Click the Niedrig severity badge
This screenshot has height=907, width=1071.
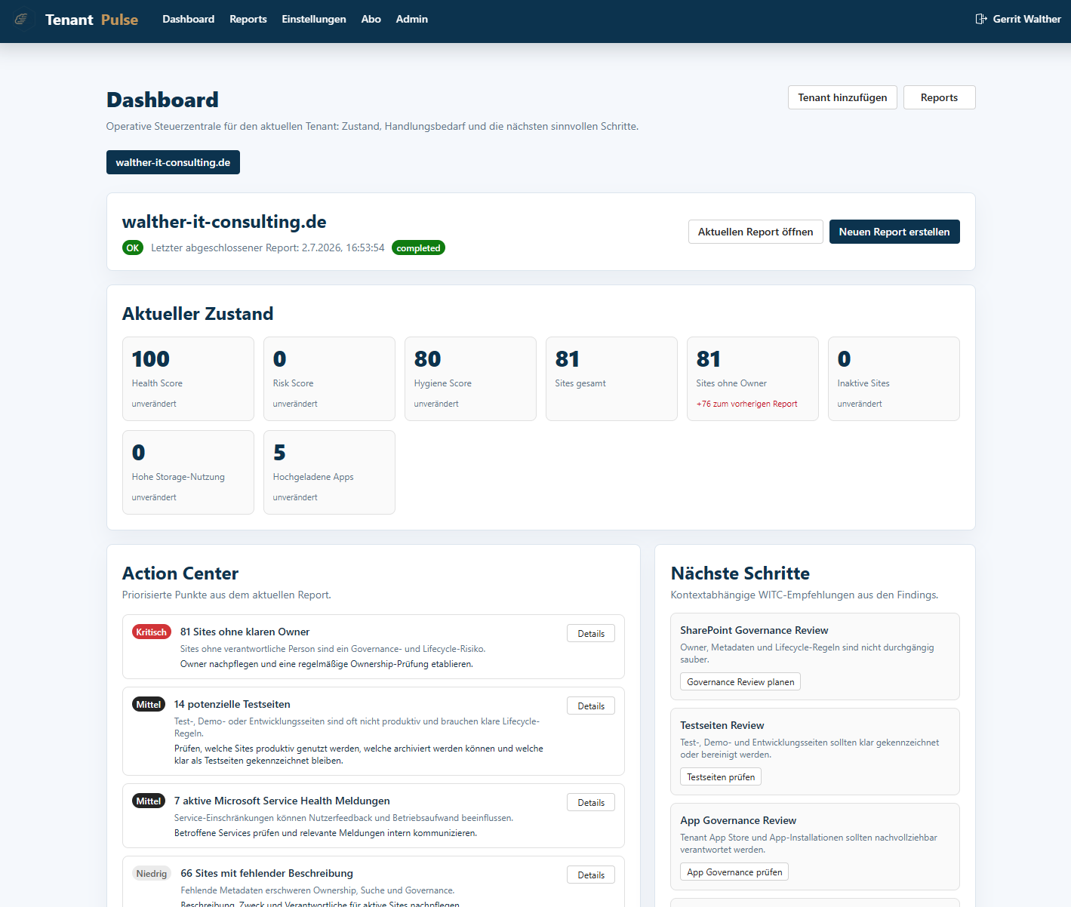point(152,873)
